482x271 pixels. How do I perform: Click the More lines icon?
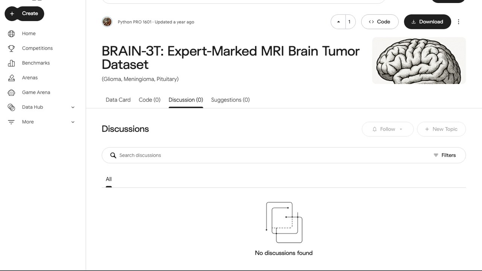[x=11, y=122]
